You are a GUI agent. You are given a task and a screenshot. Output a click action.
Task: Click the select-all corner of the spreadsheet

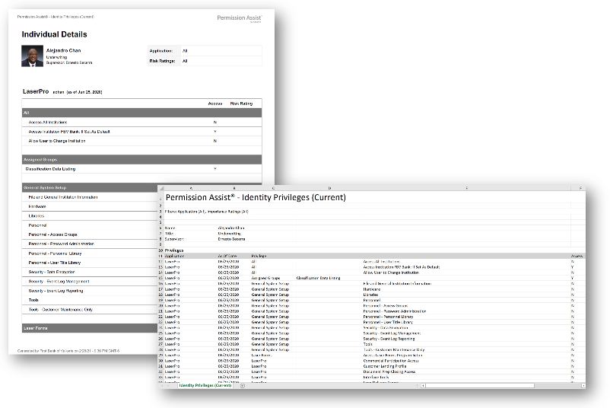point(161,187)
